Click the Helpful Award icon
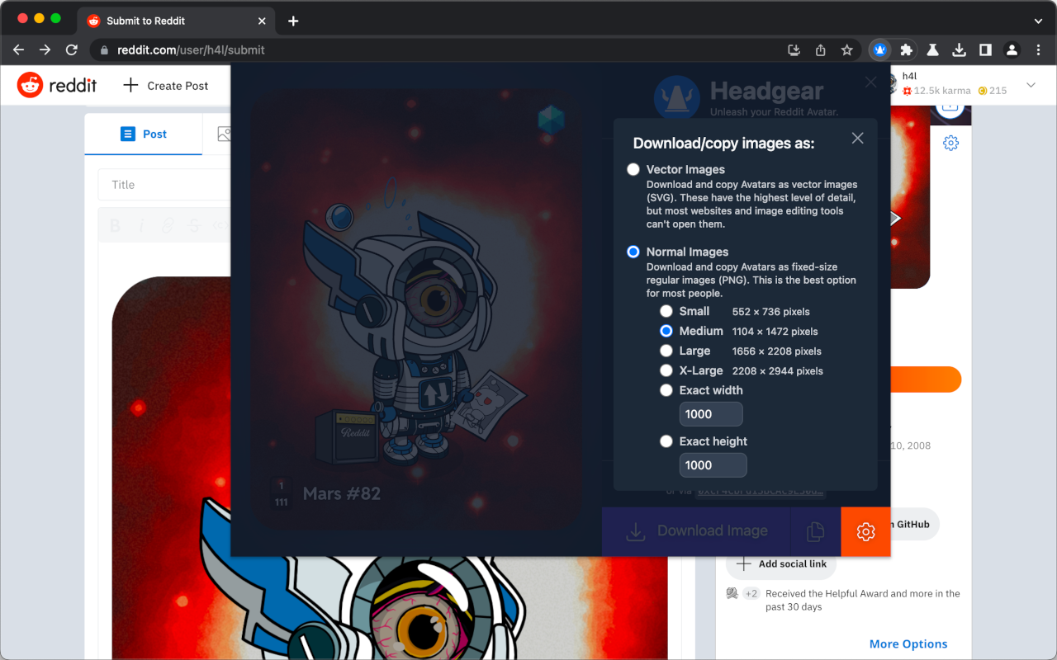 pyautogui.click(x=732, y=593)
